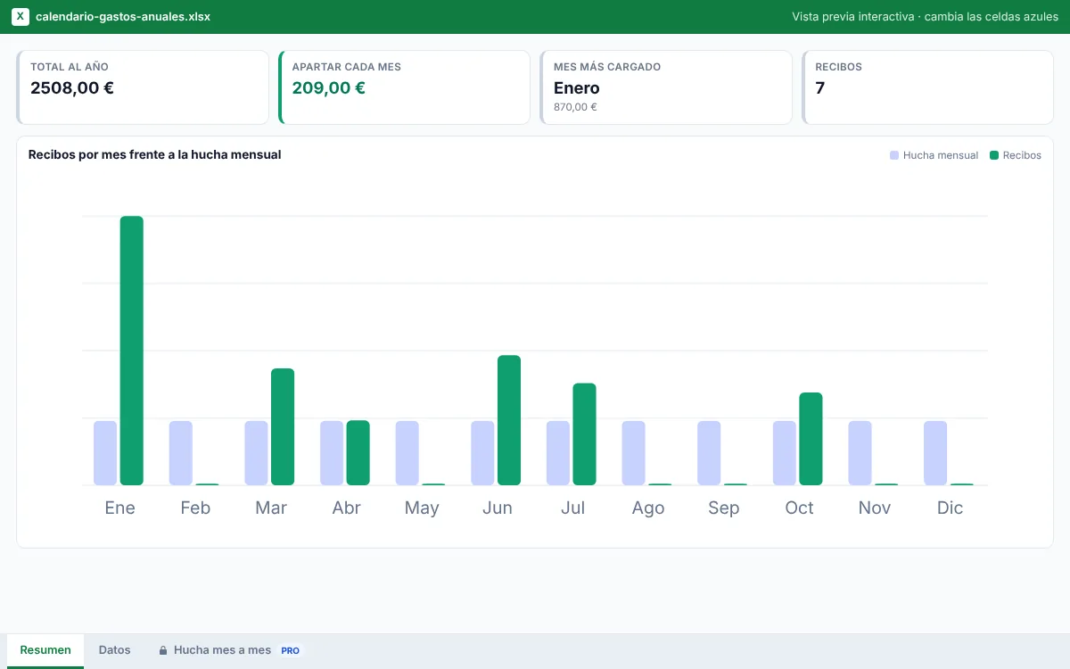Click the lilac Hucha mensual bar for Sep
1070x669 pixels.
709,453
